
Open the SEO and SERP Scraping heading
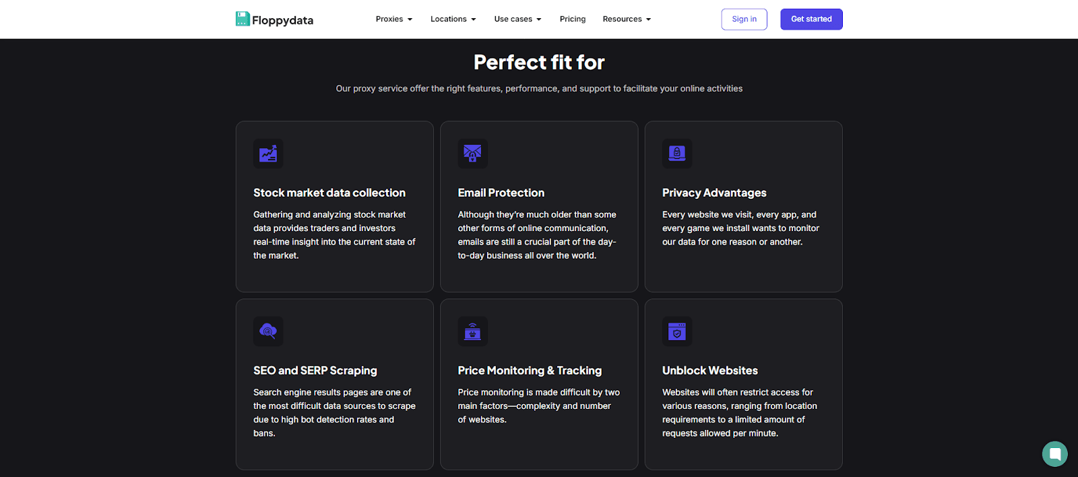tap(315, 371)
